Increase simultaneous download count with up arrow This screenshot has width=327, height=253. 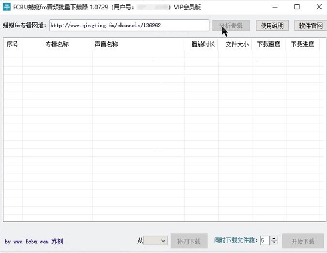point(274,238)
